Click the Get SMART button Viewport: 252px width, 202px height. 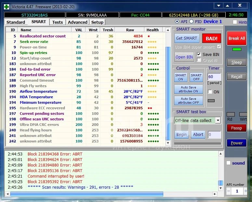click(x=186, y=38)
